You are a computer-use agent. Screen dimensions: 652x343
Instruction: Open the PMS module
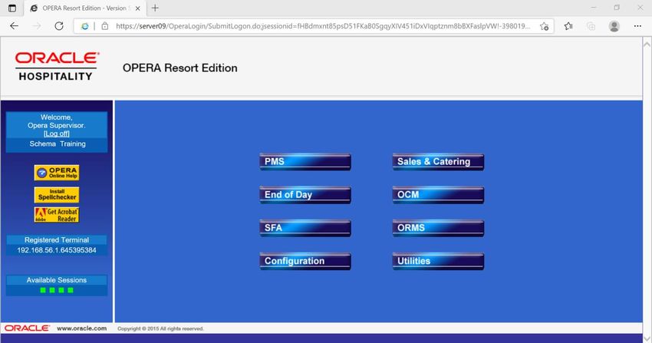tap(305, 162)
